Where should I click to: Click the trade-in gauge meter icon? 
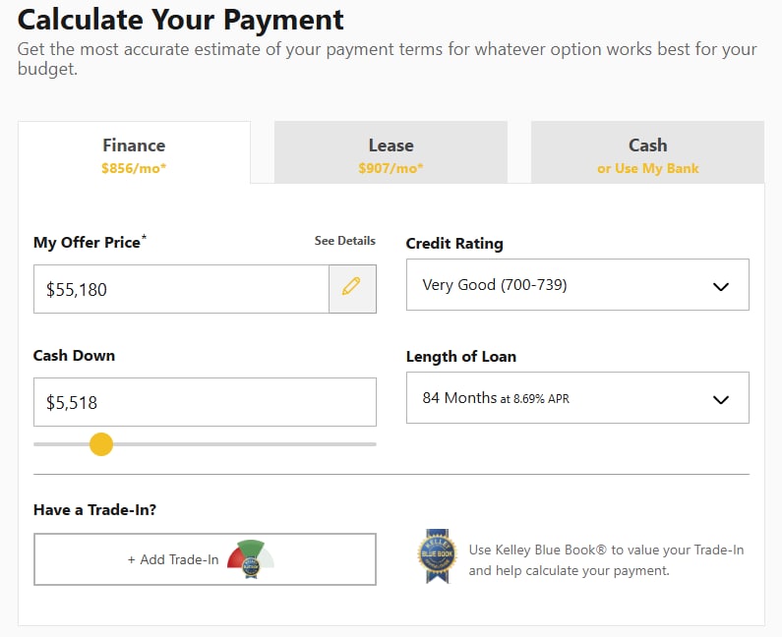250,557
